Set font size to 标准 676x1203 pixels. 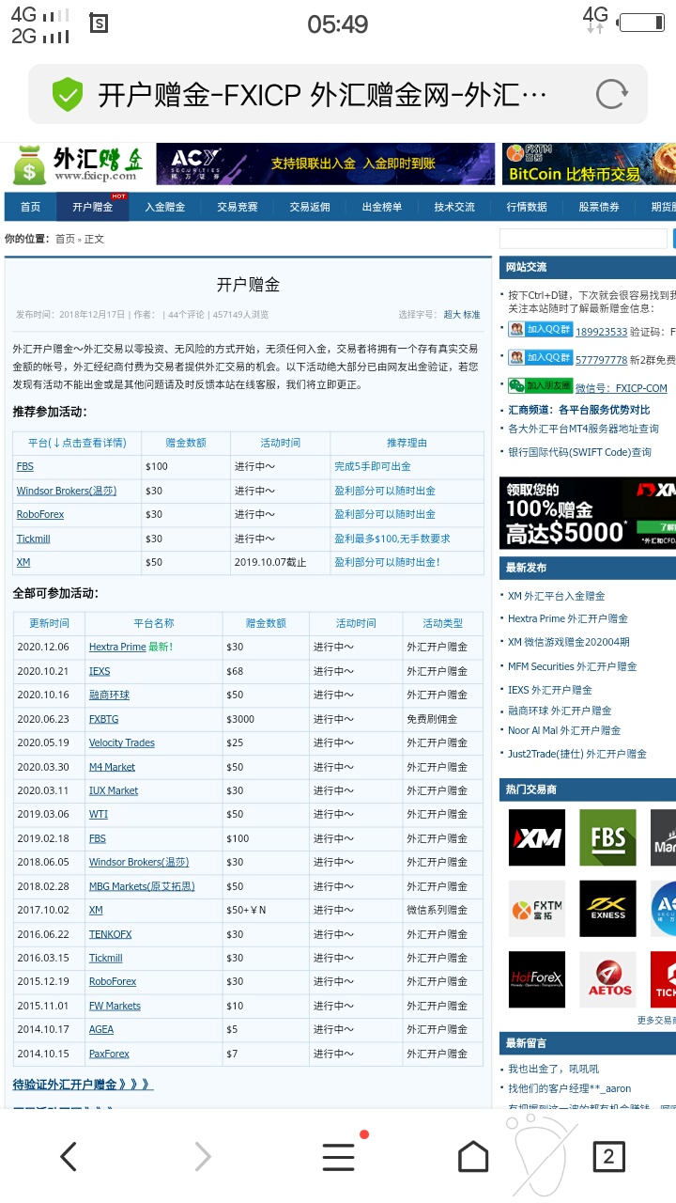471,315
